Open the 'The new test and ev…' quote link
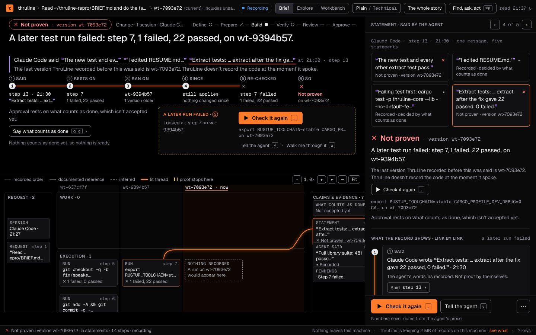Image resolution: width=536 pixels, height=335 pixels. 91,60
